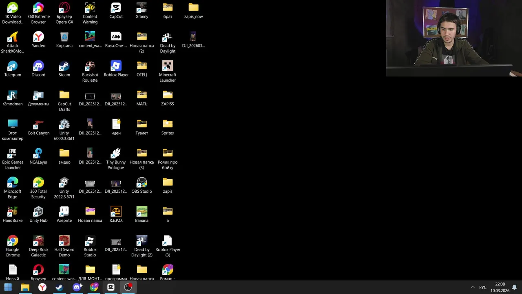Launch Minecraft Launcher
The image size is (522, 294).
pyautogui.click(x=168, y=71)
